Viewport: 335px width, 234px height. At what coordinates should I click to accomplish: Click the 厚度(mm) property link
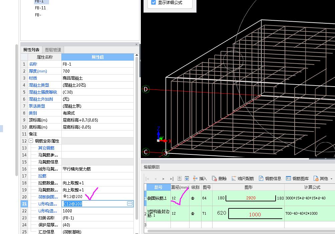tap(38, 71)
